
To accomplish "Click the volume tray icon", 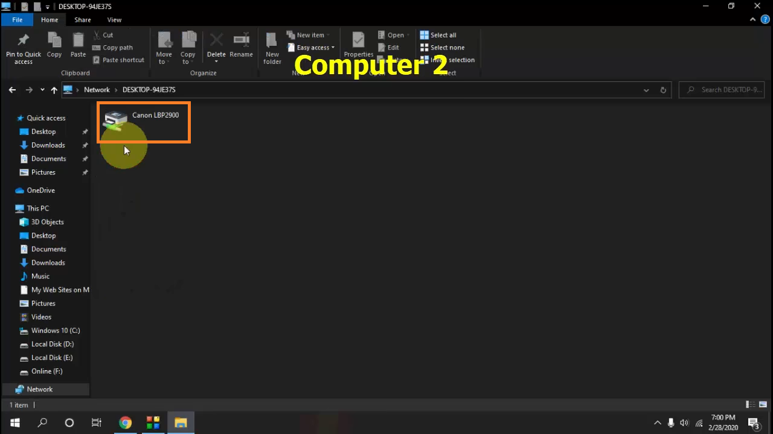I will pyautogui.click(x=684, y=423).
